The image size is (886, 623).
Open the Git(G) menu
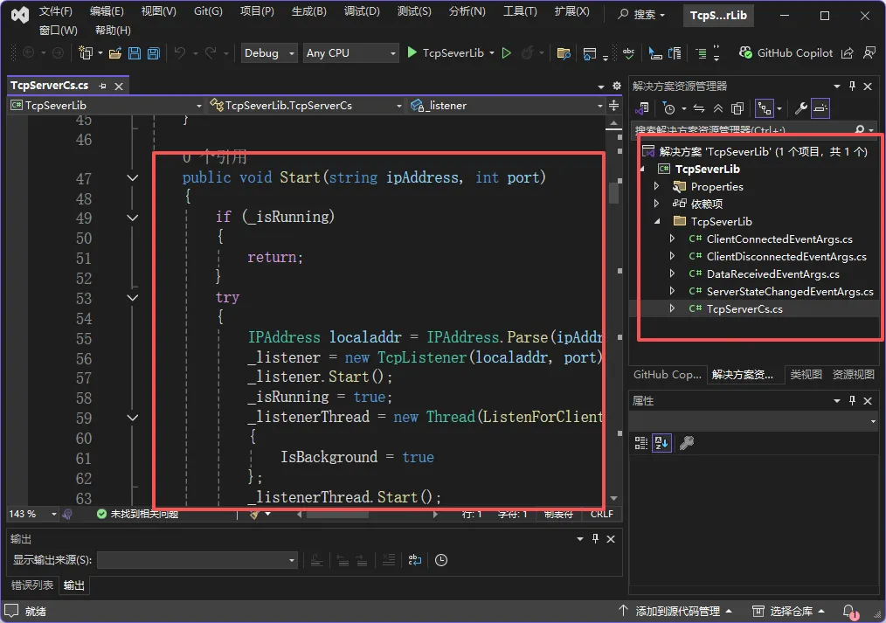[207, 11]
